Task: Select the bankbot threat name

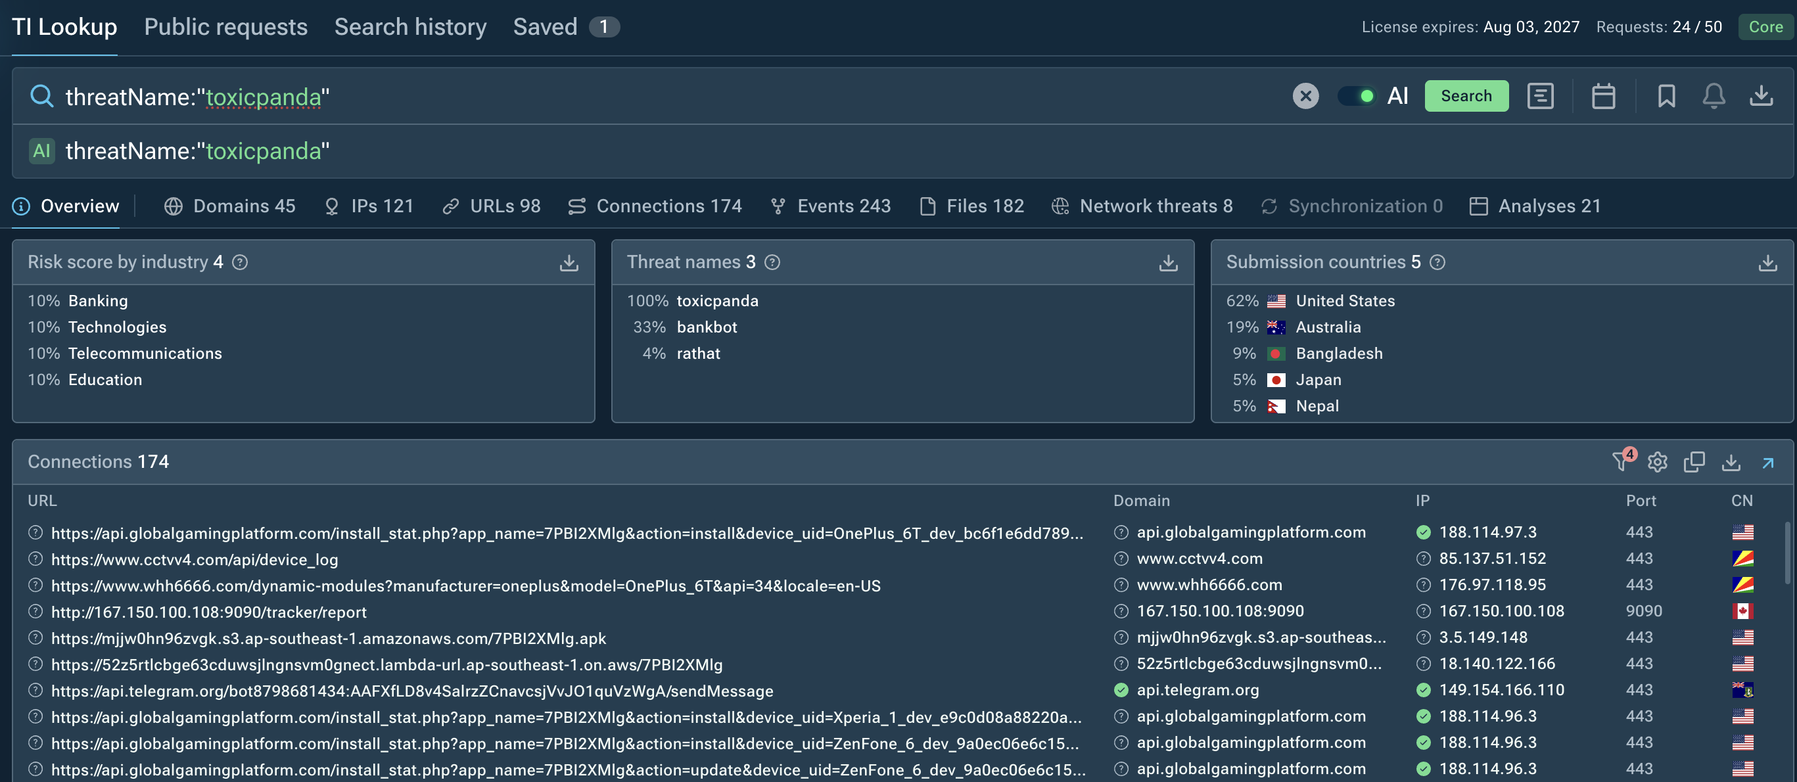Action: 707,327
